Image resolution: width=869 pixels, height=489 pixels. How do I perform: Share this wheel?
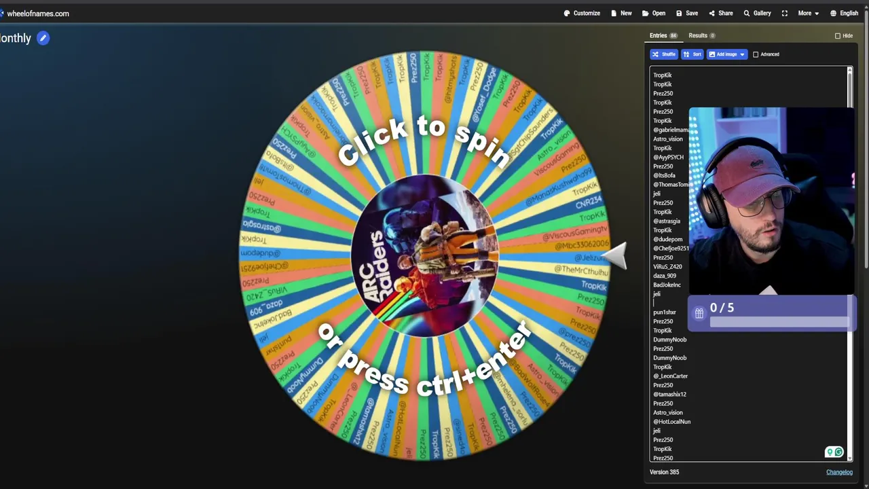tap(721, 13)
